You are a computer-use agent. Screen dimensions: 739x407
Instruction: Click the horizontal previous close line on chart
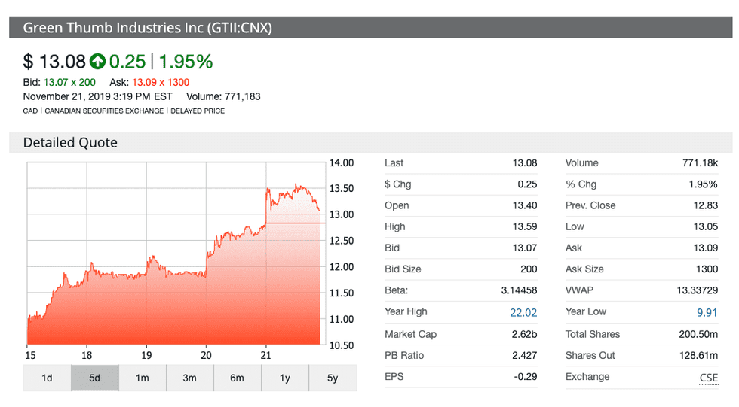point(296,223)
